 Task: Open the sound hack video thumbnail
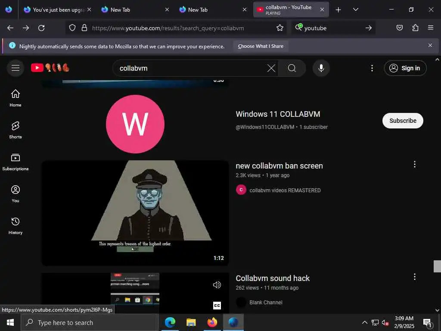pos(135,293)
